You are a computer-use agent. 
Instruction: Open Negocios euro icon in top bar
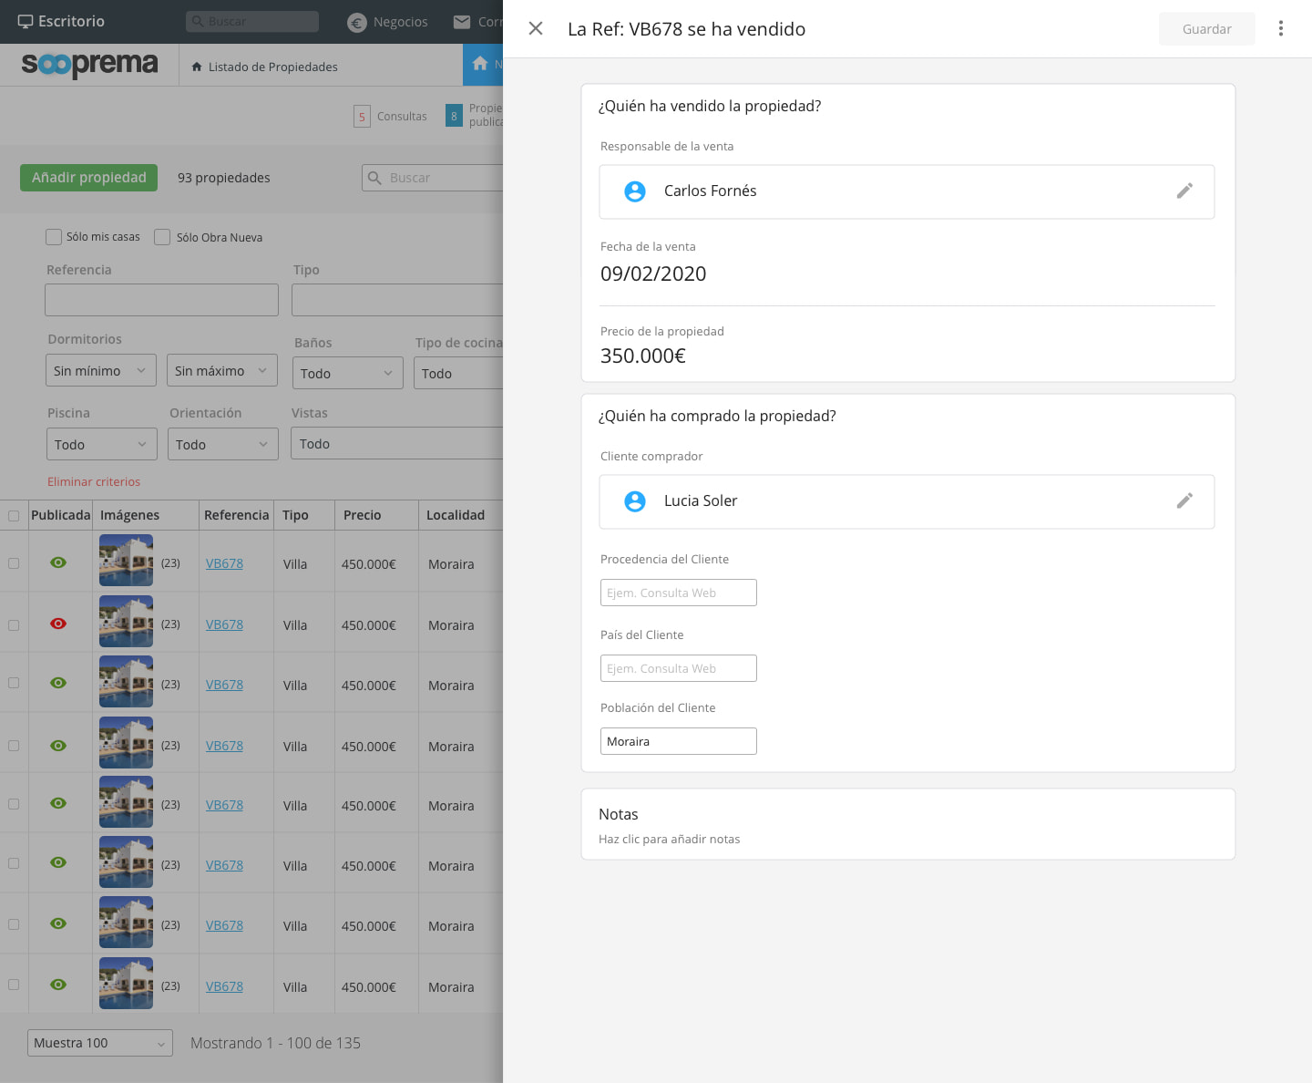point(357,23)
